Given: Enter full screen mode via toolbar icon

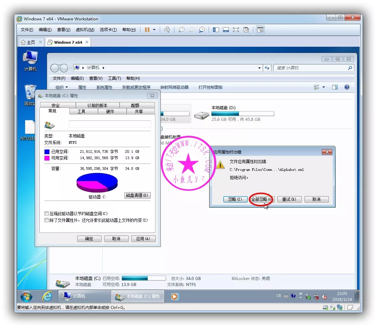Looking at the screenshot, I should click(x=236, y=30).
